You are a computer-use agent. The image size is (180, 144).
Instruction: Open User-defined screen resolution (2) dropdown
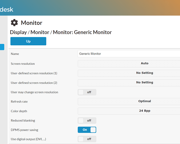pos(129,83)
